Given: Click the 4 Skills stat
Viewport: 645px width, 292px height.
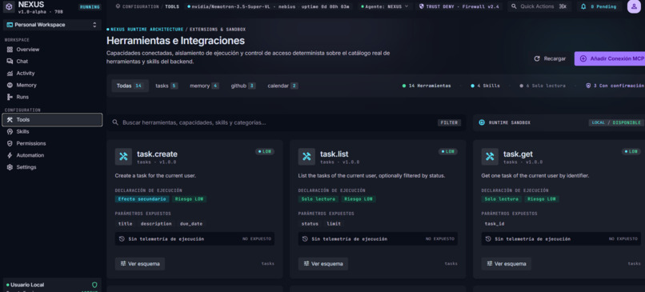Looking at the screenshot, I should pyautogui.click(x=486, y=86).
